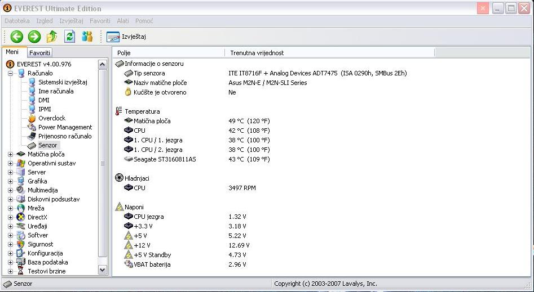This screenshot has width=534, height=292.
Task: Expand the Multimedija tree node
Action: click(x=11, y=190)
